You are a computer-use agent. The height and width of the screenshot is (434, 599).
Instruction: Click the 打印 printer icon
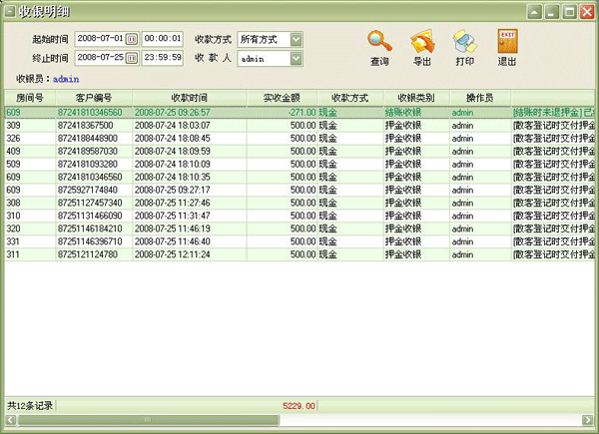pyautogui.click(x=465, y=42)
